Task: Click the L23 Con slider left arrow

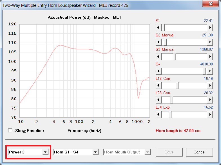Action: 159,100
